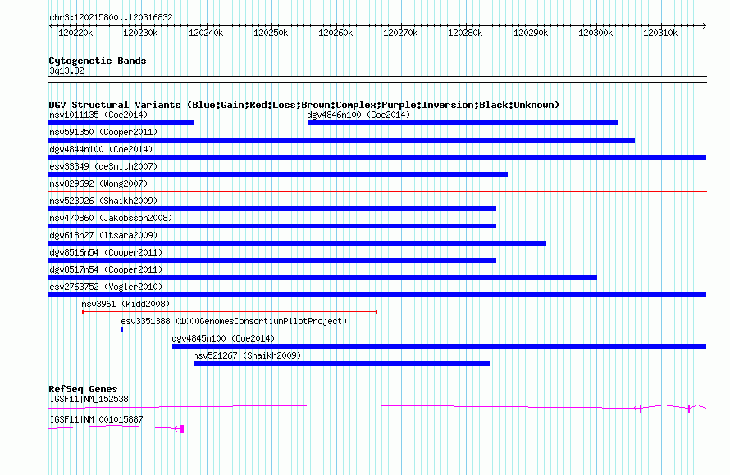Screen dimensions: 730x475
Task: Click the blue bar under dgv8516n54
Action: pos(272,260)
